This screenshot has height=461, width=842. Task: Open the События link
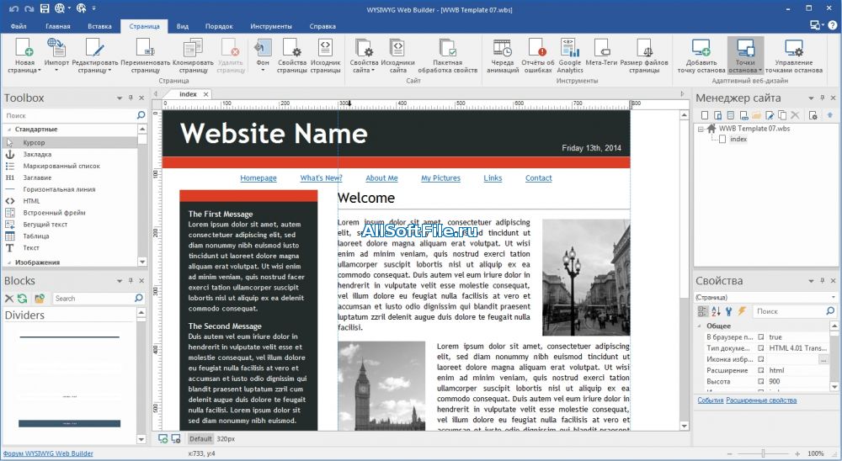pyautogui.click(x=711, y=400)
